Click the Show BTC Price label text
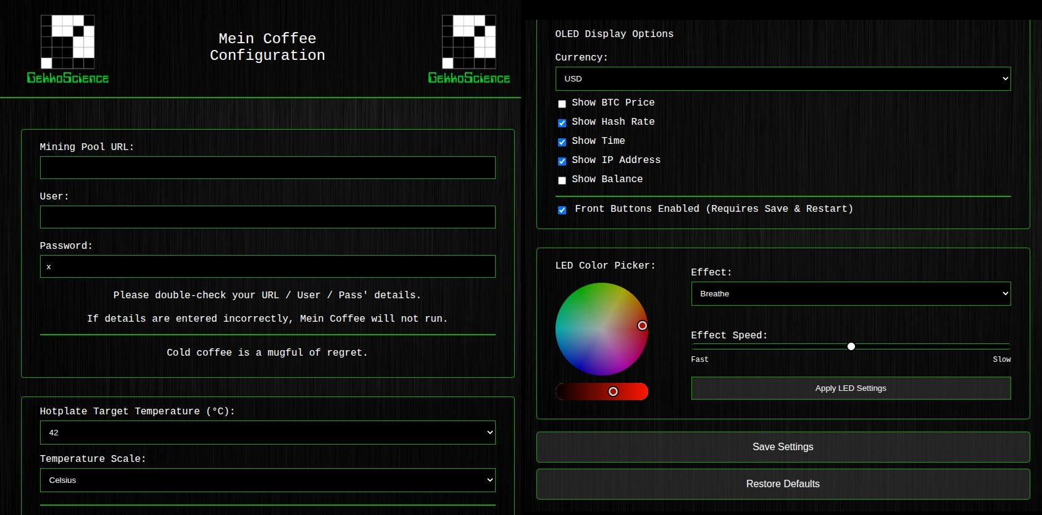Viewport: 1042px width, 515px height. 613,103
